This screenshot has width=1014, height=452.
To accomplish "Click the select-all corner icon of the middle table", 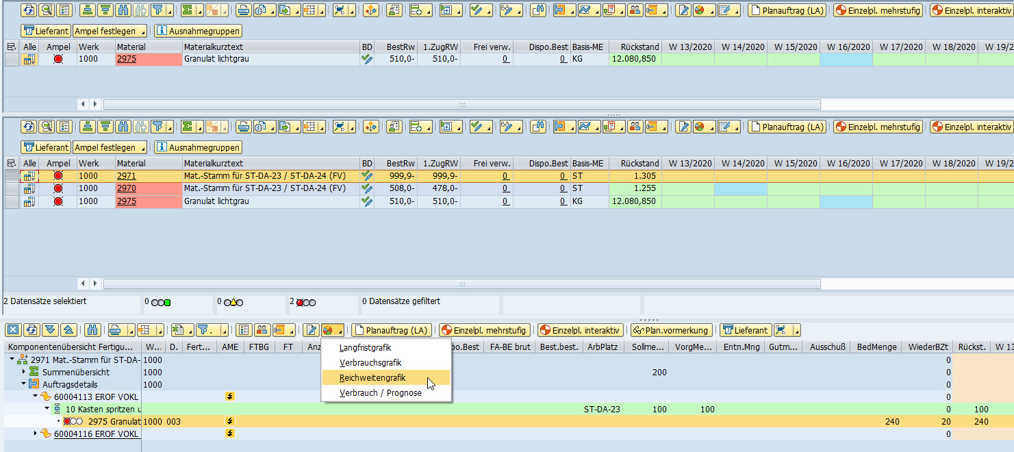I will coord(11,164).
